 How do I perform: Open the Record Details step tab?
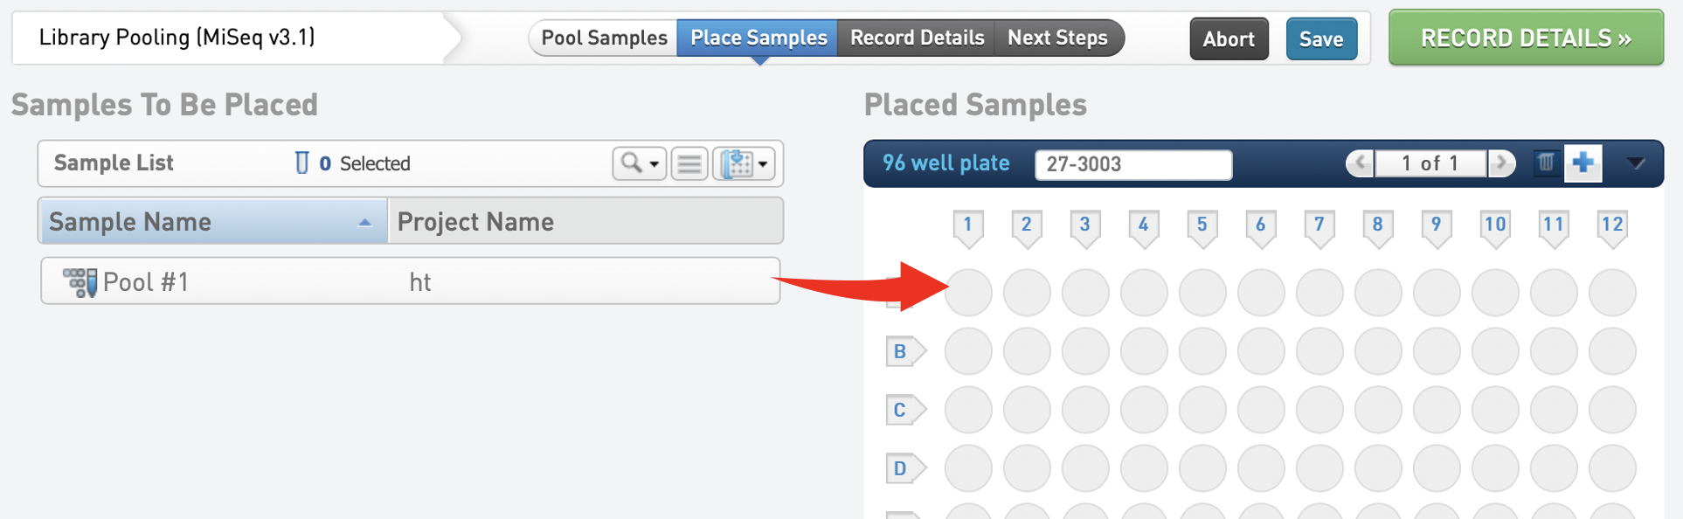point(917,38)
